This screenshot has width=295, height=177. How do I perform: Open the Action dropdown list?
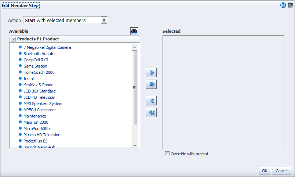point(104,20)
